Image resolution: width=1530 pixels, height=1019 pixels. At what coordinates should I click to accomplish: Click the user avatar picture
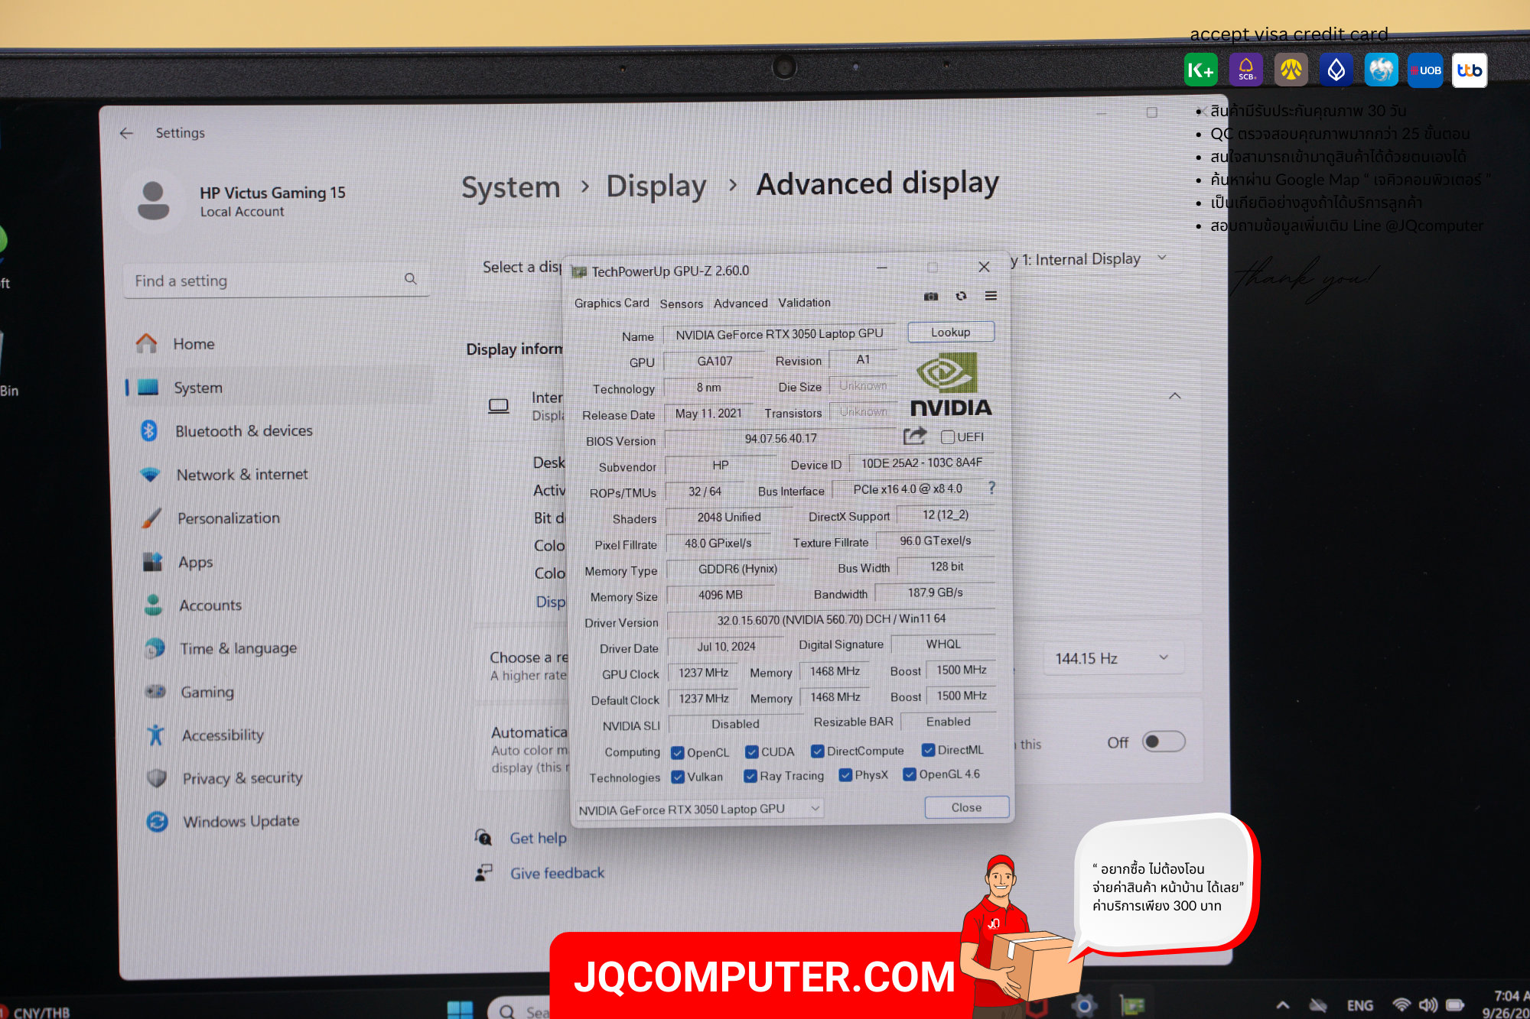[153, 201]
